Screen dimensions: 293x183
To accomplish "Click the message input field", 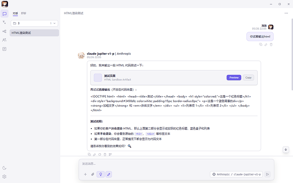I will 176,164.
